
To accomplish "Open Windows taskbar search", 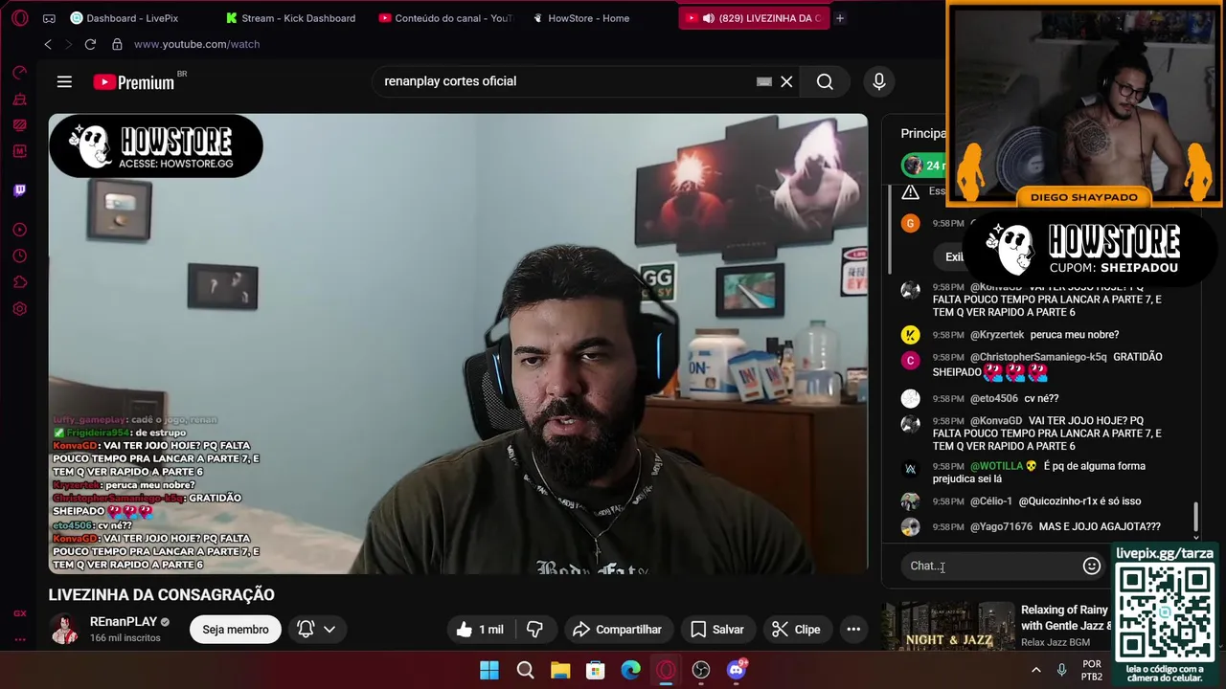I will (525, 670).
